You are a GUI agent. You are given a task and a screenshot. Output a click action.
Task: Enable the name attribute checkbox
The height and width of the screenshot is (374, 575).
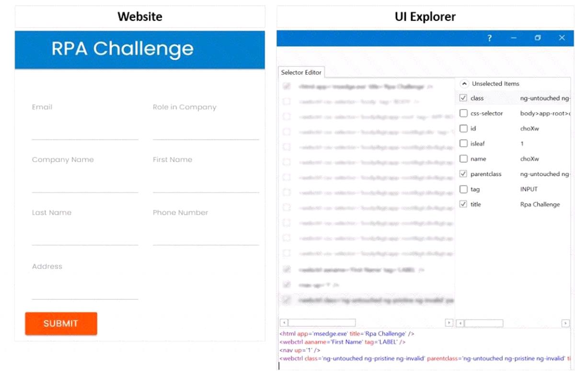point(463,159)
